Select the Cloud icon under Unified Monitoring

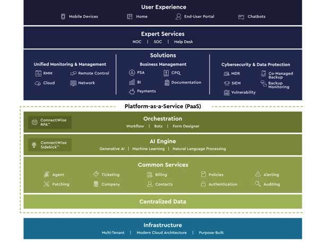pos(38,83)
